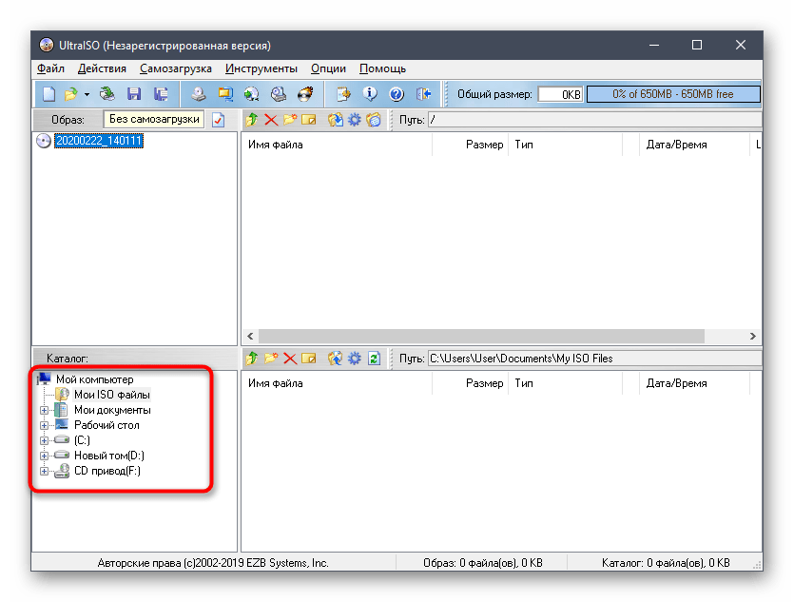
Task: Expand the (C:) drive tree node
Action: (44, 440)
